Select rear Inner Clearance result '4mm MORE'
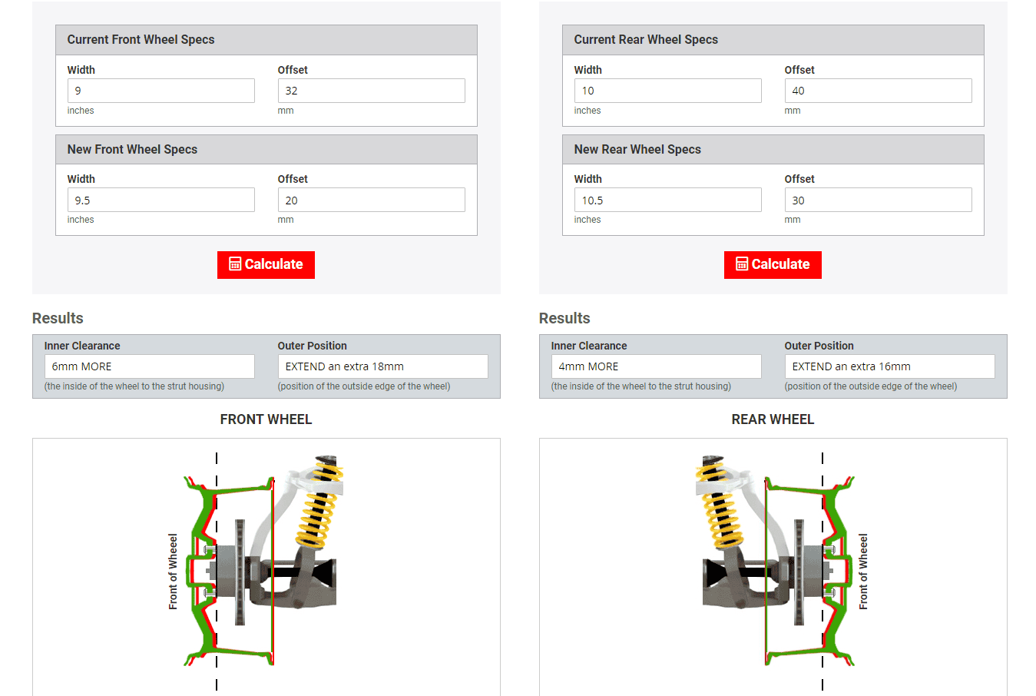 point(657,366)
